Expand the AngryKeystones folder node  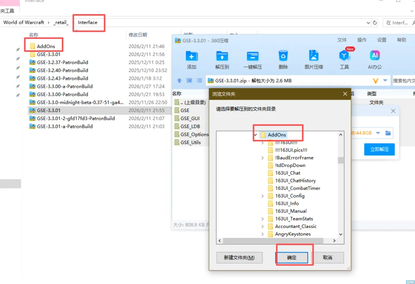point(262,234)
